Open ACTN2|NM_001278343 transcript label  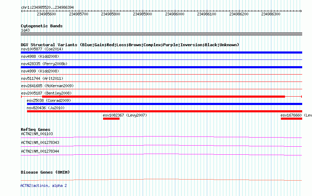[40, 142]
